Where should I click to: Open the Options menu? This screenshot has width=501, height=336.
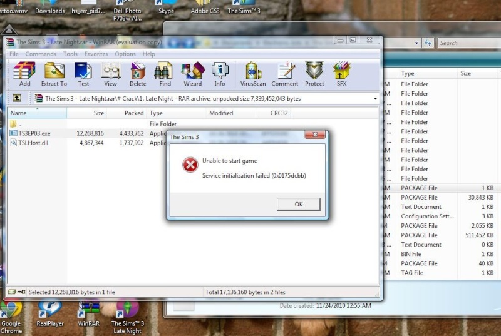point(125,54)
